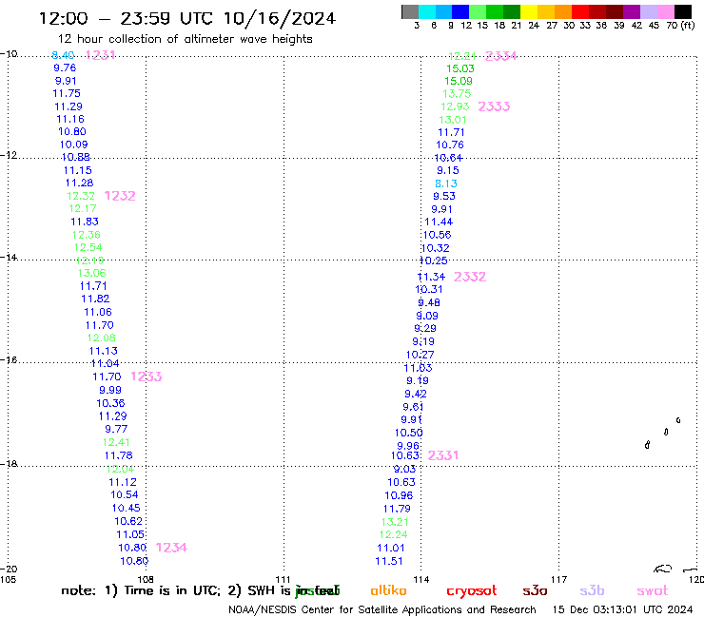This screenshot has height=618, width=704.
Task: Select the purple swatch in the color scale
Action: coord(632,11)
